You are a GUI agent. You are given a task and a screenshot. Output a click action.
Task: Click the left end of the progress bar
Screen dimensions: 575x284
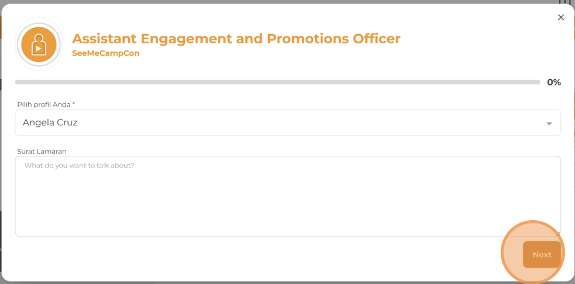[x=18, y=83]
